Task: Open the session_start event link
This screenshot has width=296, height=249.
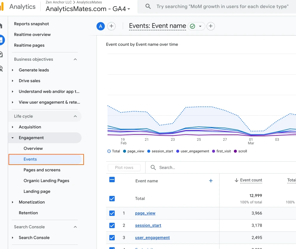Action: tap(148, 225)
